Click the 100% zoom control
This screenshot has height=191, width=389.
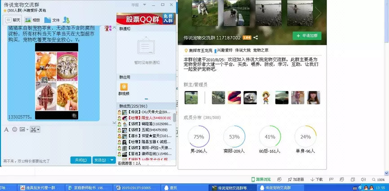pos(378,180)
